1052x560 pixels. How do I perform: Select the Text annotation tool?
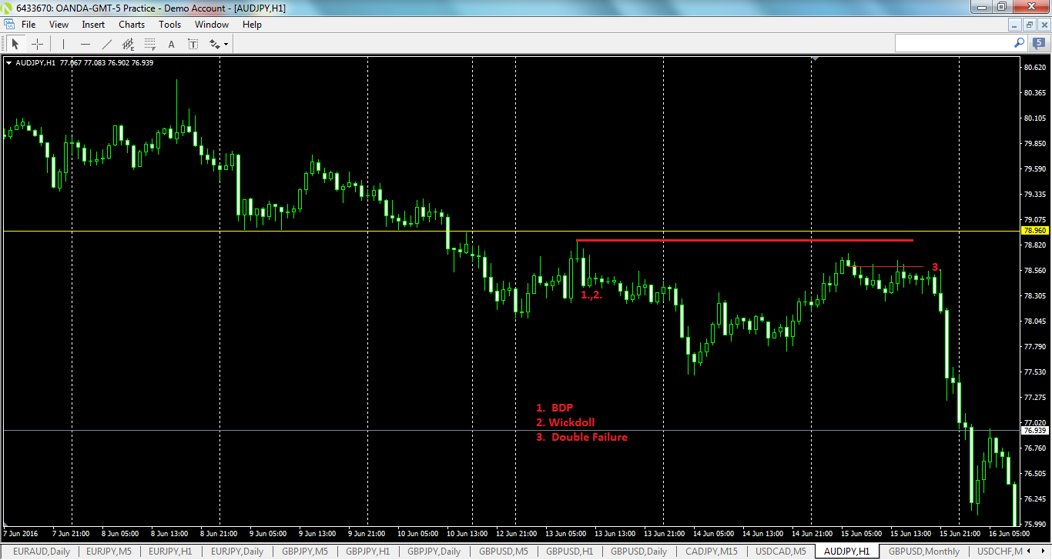coord(170,43)
